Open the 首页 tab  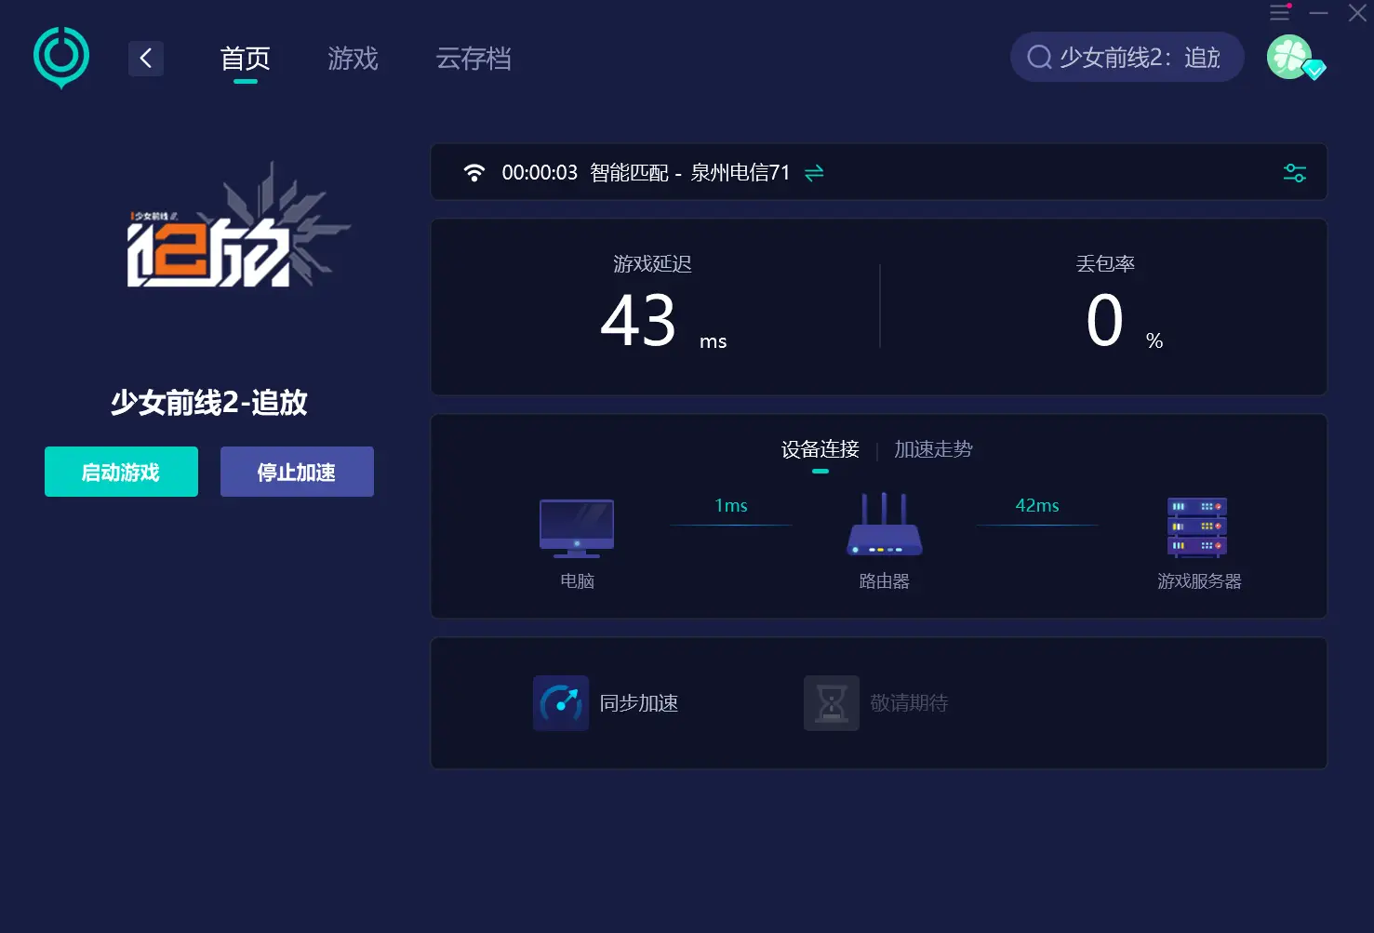[246, 59]
